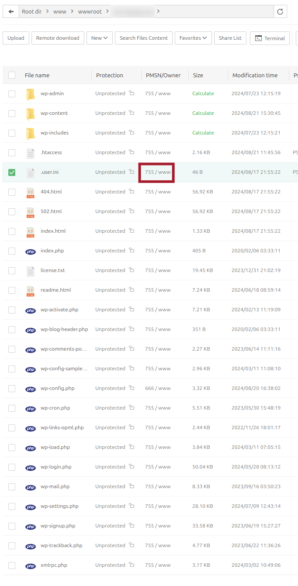Click the Upload button
The width and height of the screenshot is (298, 586).
pos(16,38)
